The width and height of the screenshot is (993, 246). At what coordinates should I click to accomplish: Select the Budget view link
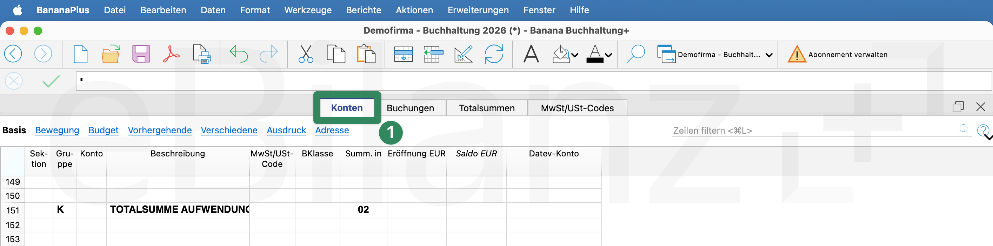pyautogui.click(x=103, y=130)
